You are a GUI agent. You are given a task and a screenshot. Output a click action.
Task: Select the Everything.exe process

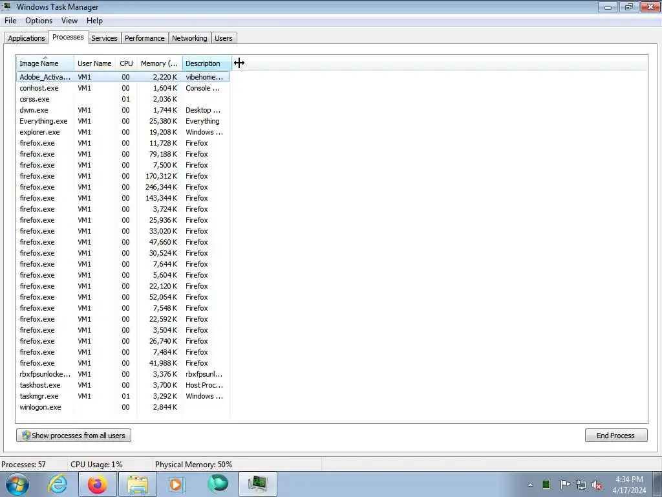click(x=123, y=121)
